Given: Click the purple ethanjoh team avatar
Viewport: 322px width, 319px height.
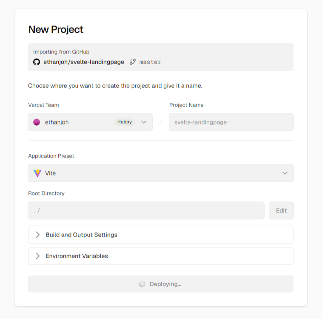Looking at the screenshot, I should 37,122.
